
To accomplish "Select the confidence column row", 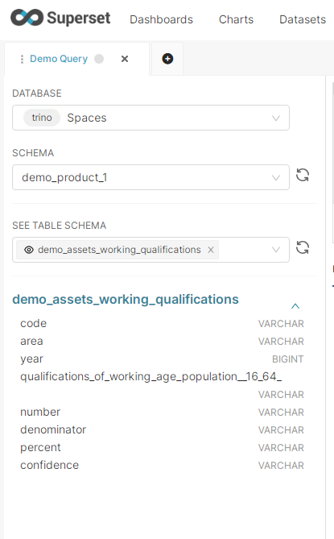I will (x=162, y=465).
